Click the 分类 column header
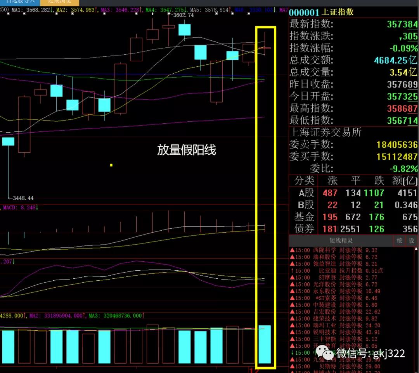The width and height of the screenshot is (419, 373). (x=304, y=181)
